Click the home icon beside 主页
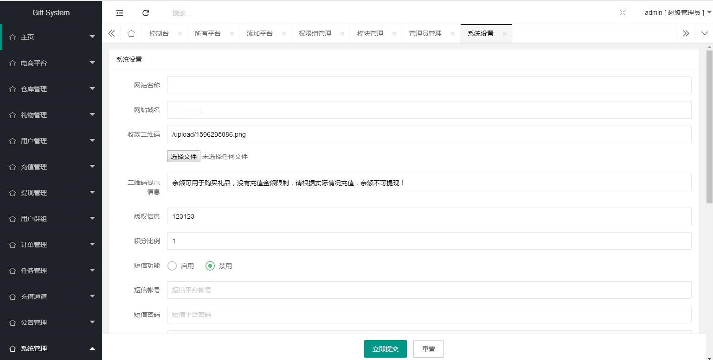Screen dimensions: 713x360 (13, 37)
